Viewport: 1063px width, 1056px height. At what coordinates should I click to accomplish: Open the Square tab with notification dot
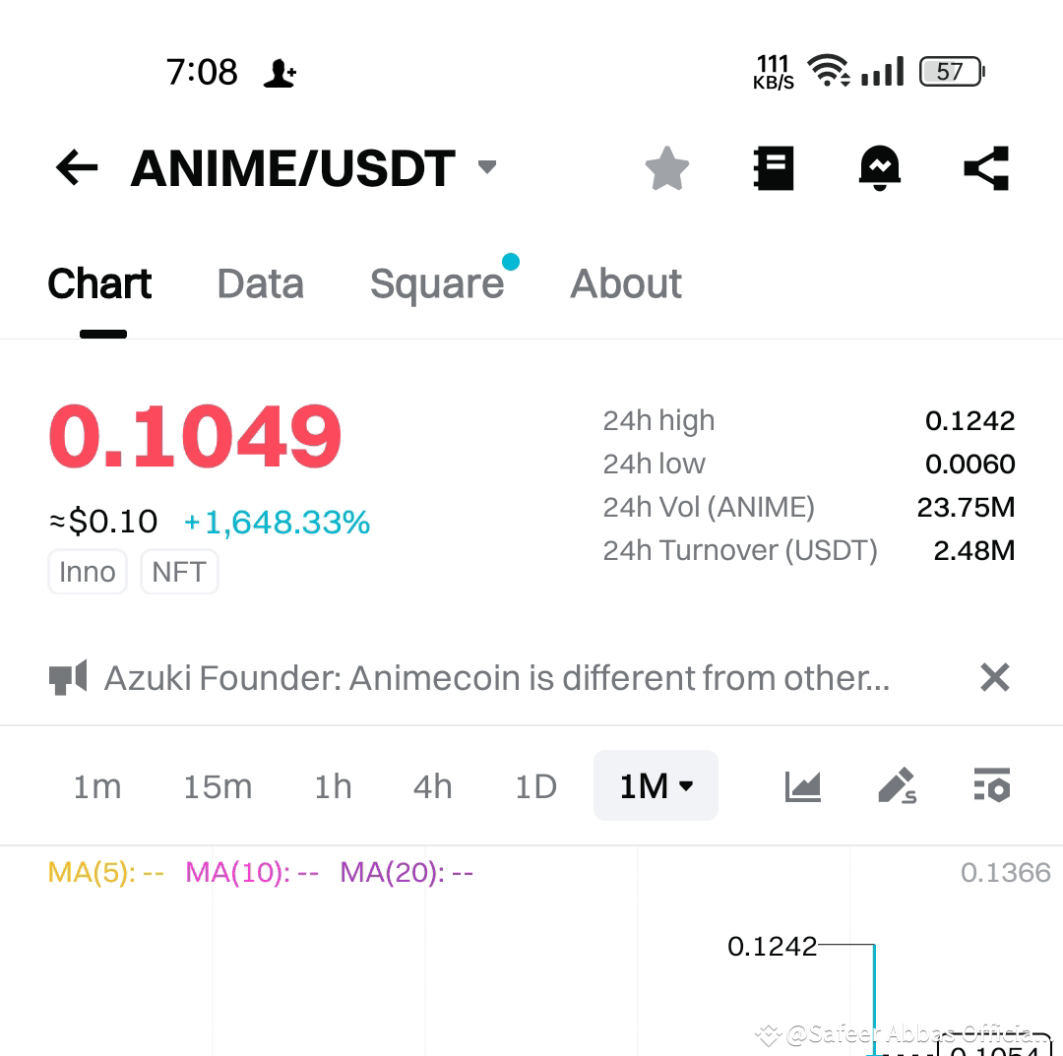(x=439, y=283)
